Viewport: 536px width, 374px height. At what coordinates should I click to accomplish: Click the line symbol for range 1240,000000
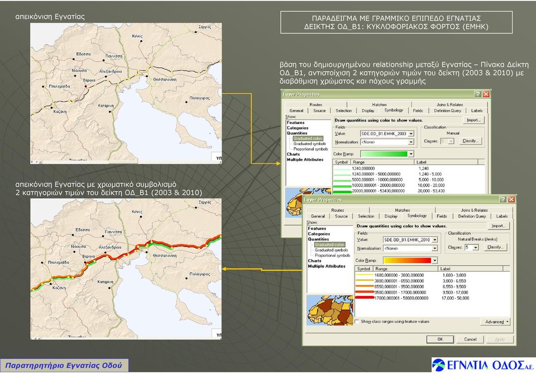coord(342,169)
